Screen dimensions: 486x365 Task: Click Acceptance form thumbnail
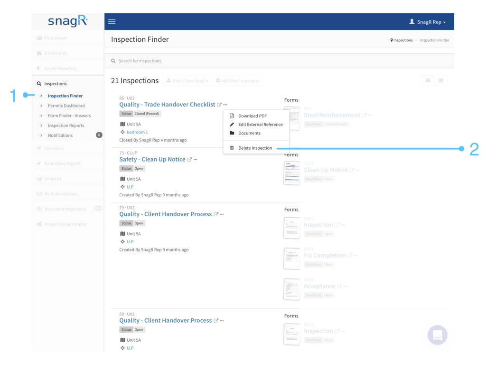(x=292, y=289)
